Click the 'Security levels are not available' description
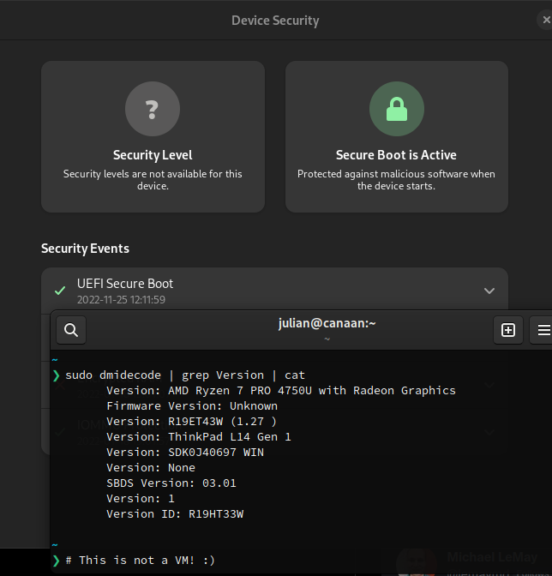The width and height of the screenshot is (552, 576). click(153, 180)
